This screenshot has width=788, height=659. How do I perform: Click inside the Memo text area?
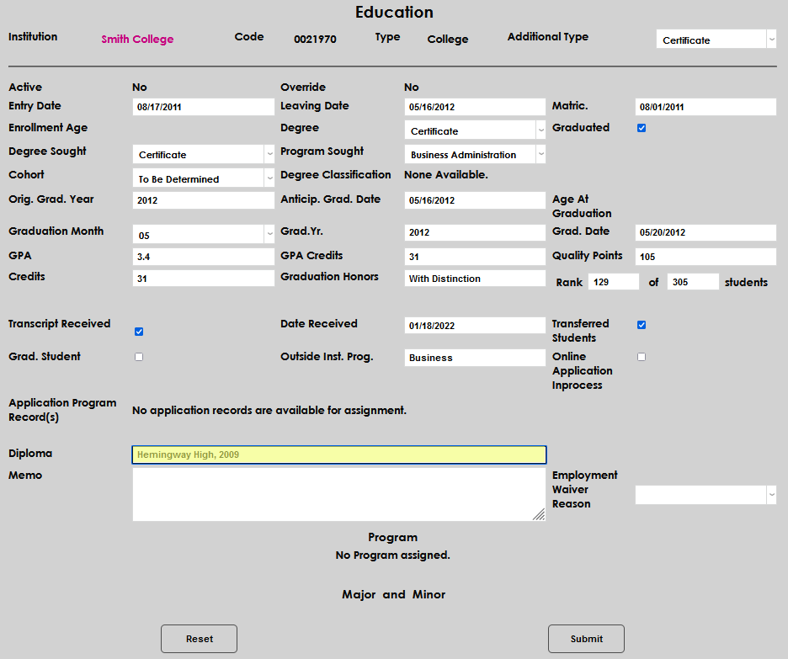point(337,494)
